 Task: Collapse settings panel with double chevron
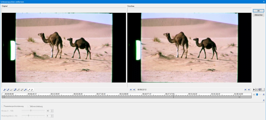[x=264, y=100]
